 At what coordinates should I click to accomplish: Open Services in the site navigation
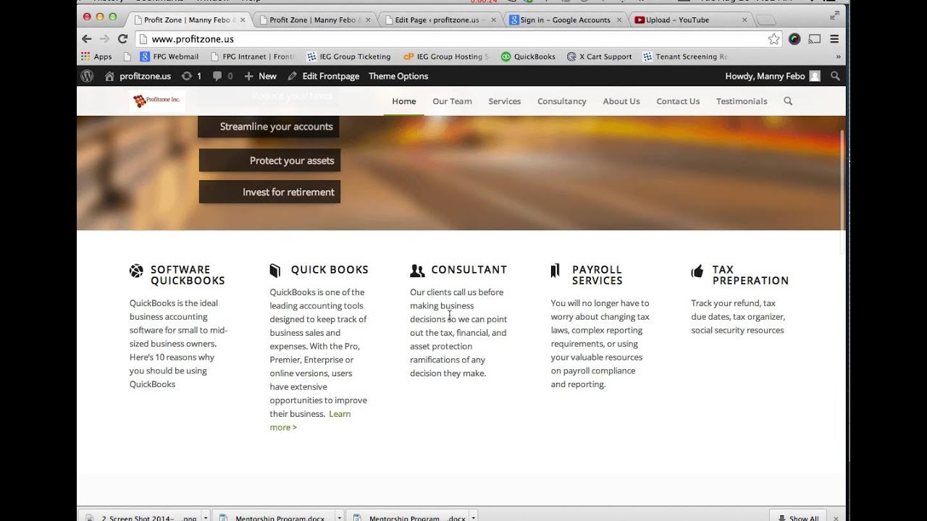(505, 101)
